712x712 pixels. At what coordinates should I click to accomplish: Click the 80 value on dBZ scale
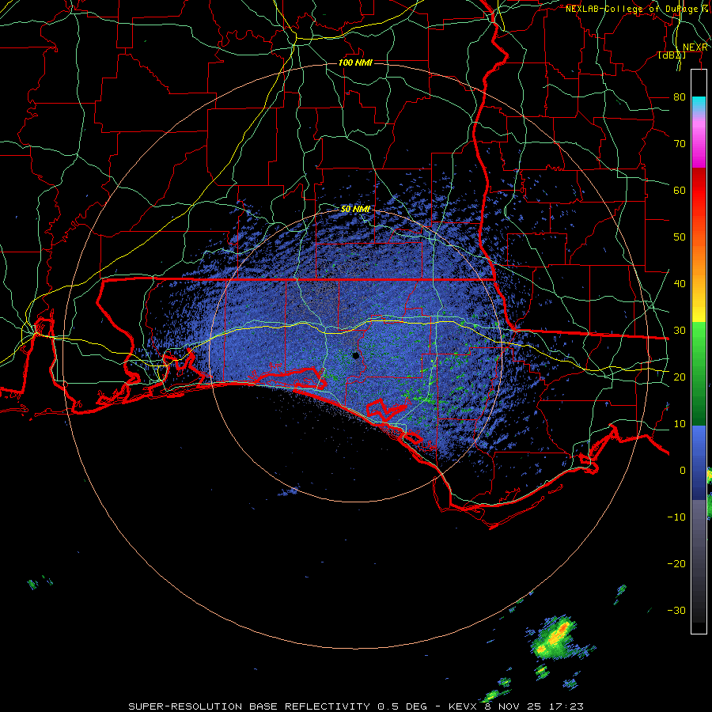[x=680, y=97]
